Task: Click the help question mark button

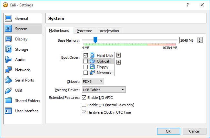Action: click(x=188, y=5)
